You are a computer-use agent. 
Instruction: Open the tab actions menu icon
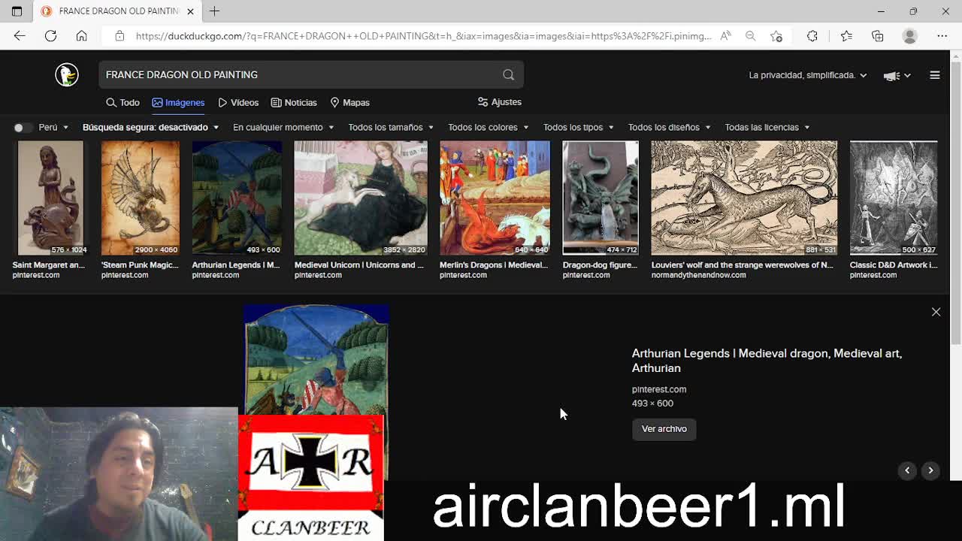coord(17,11)
